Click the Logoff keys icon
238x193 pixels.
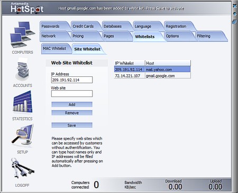22,168
